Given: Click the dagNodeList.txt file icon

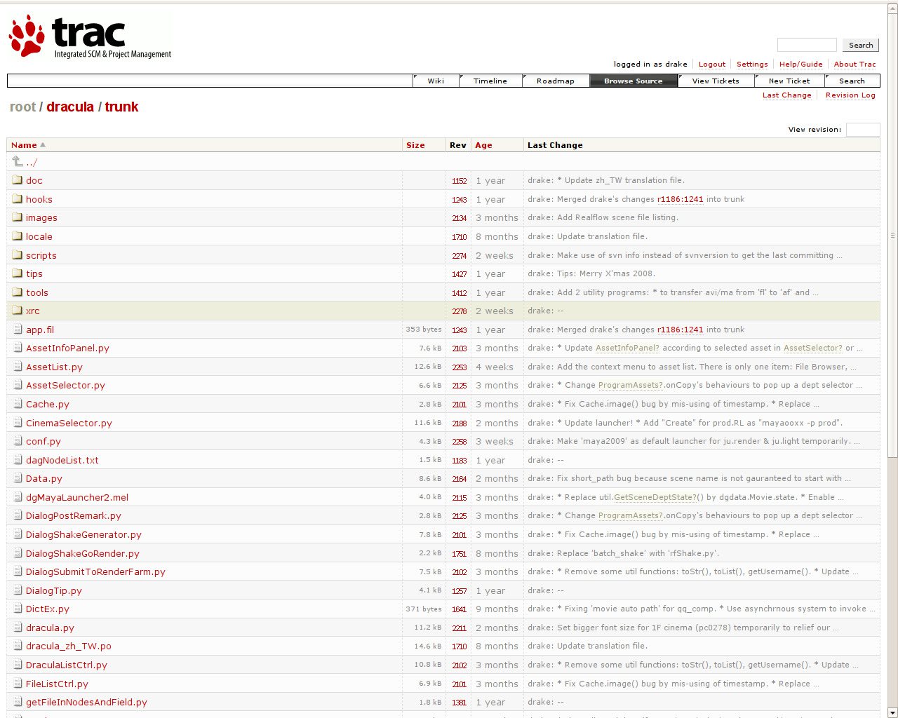Looking at the screenshot, I should (x=18, y=460).
